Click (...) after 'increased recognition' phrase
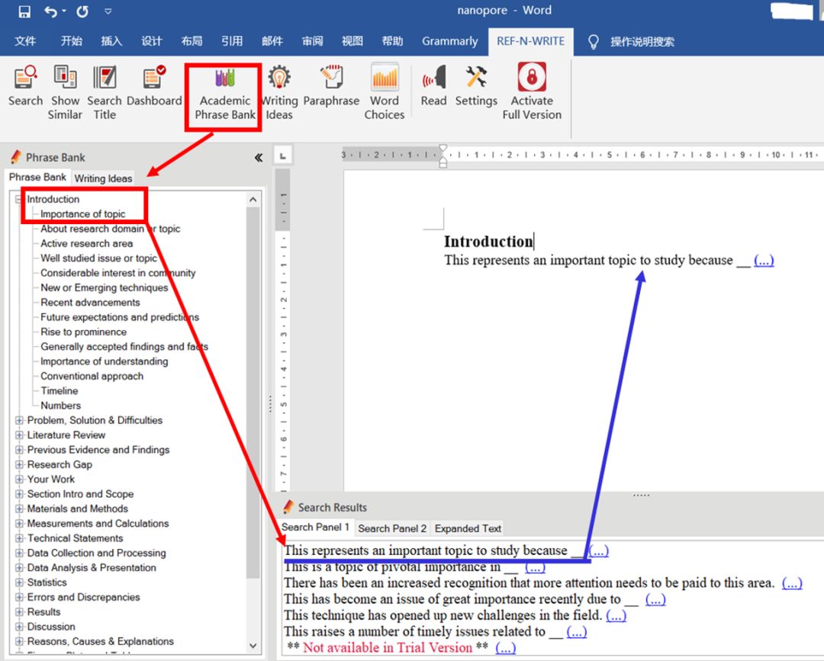 pyautogui.click(x=792, y=582)
